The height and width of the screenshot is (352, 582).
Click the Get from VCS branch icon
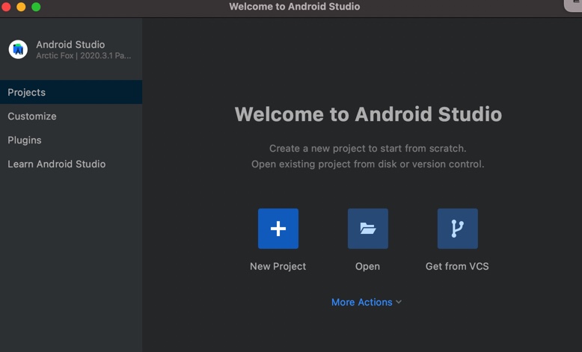[x=457, y=229]
